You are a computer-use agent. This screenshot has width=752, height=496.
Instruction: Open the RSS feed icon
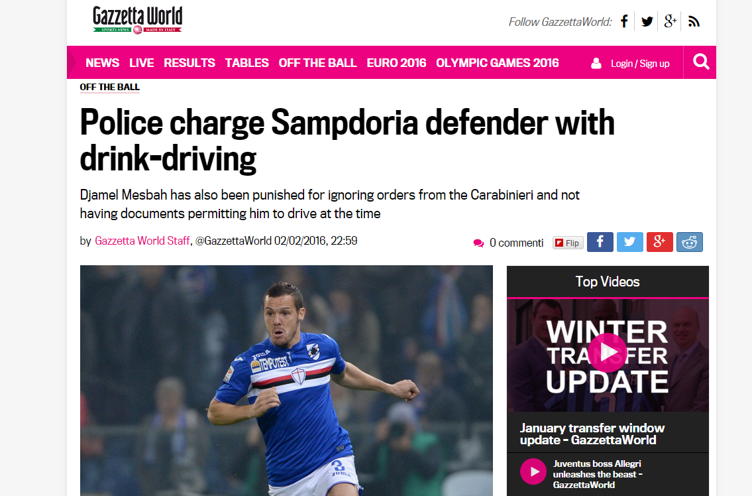[694, 22]
